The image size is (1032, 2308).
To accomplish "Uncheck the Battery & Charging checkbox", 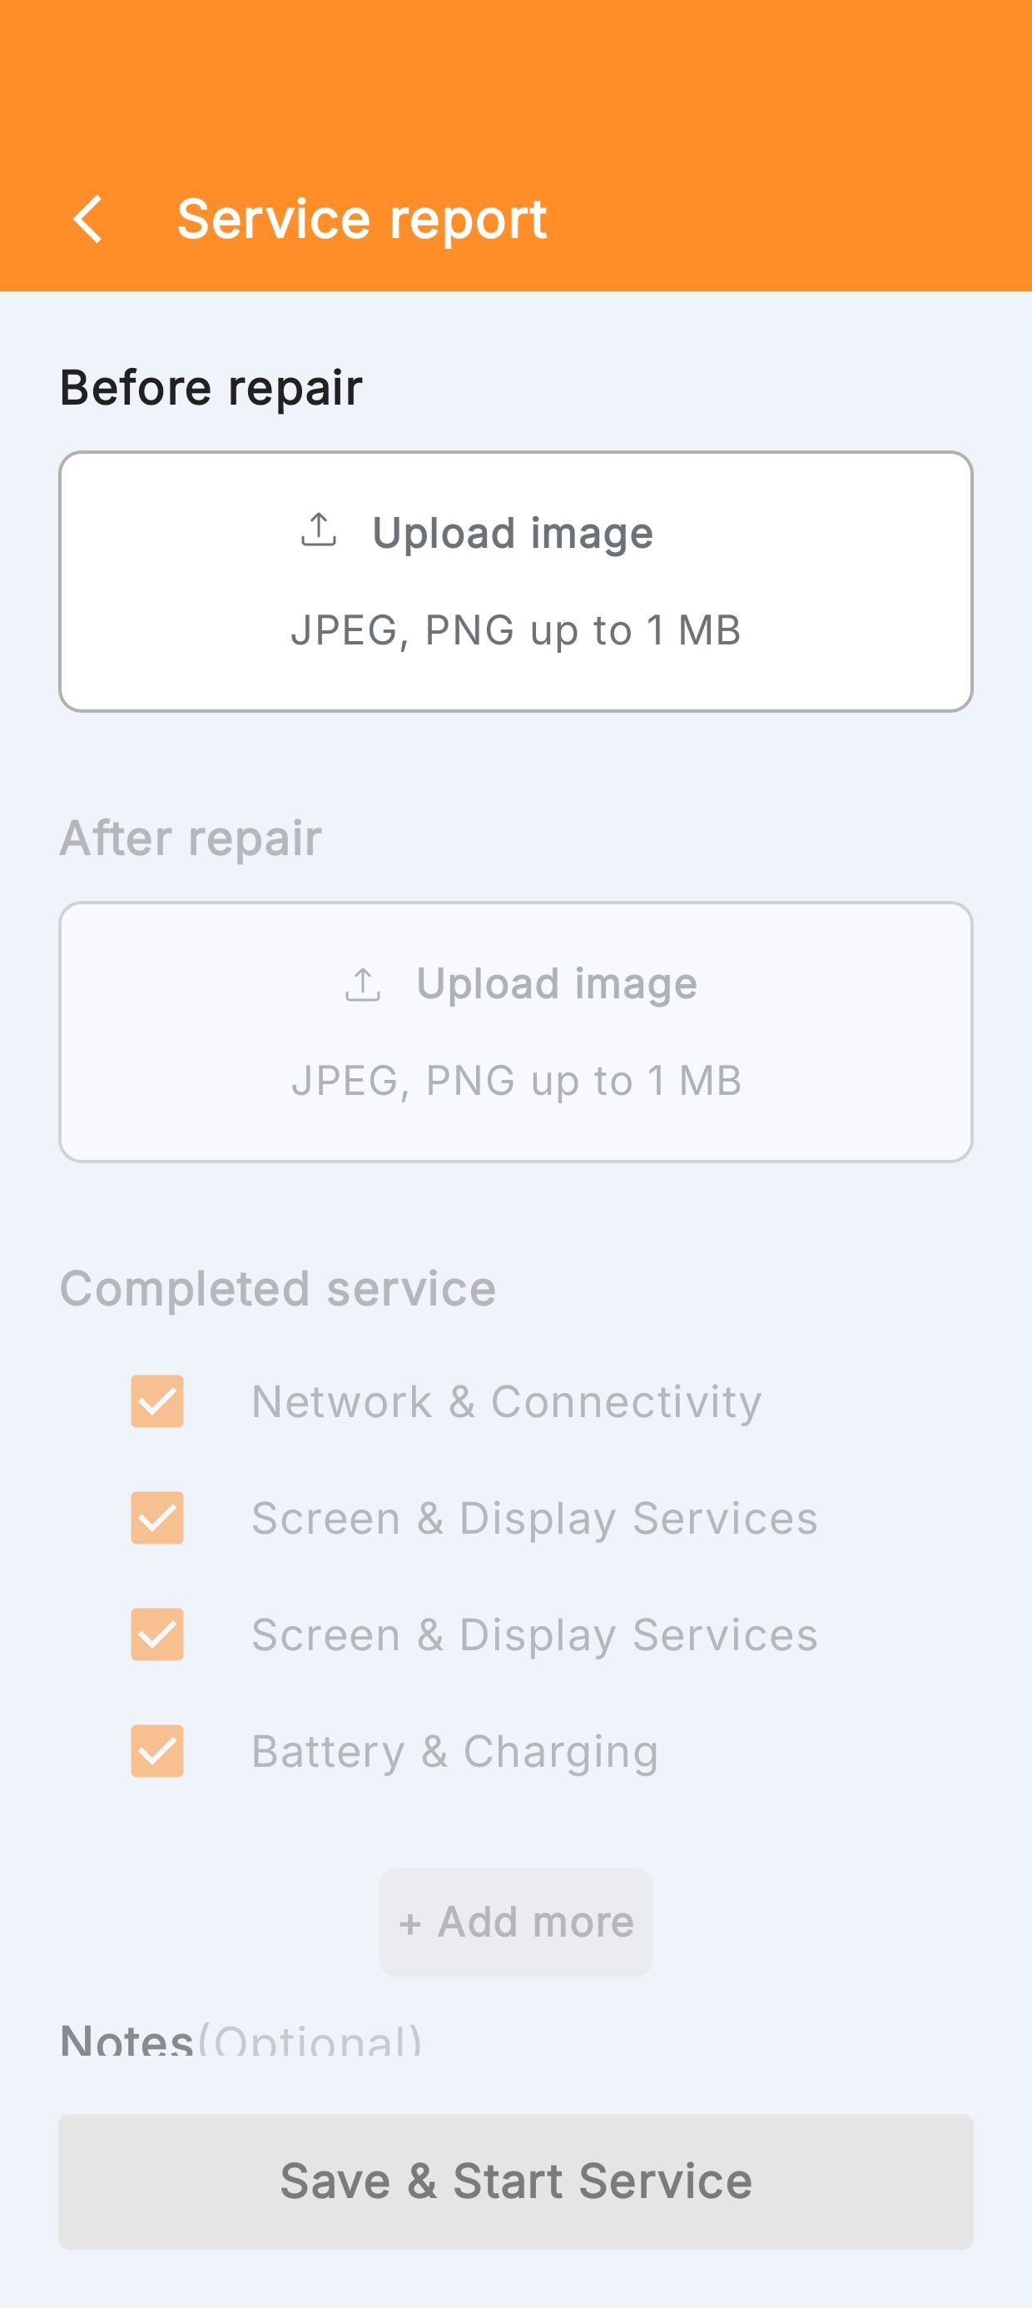I will tap(157, 1751).
